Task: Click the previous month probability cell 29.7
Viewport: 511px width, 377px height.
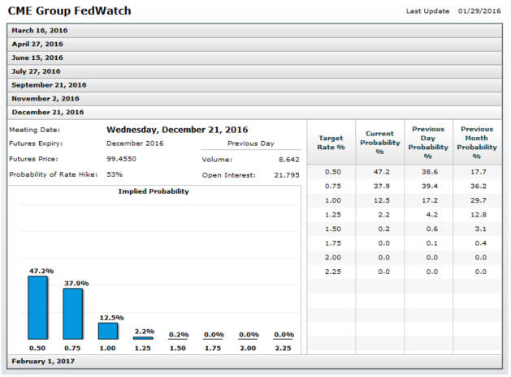Action: tap(479, 201)
